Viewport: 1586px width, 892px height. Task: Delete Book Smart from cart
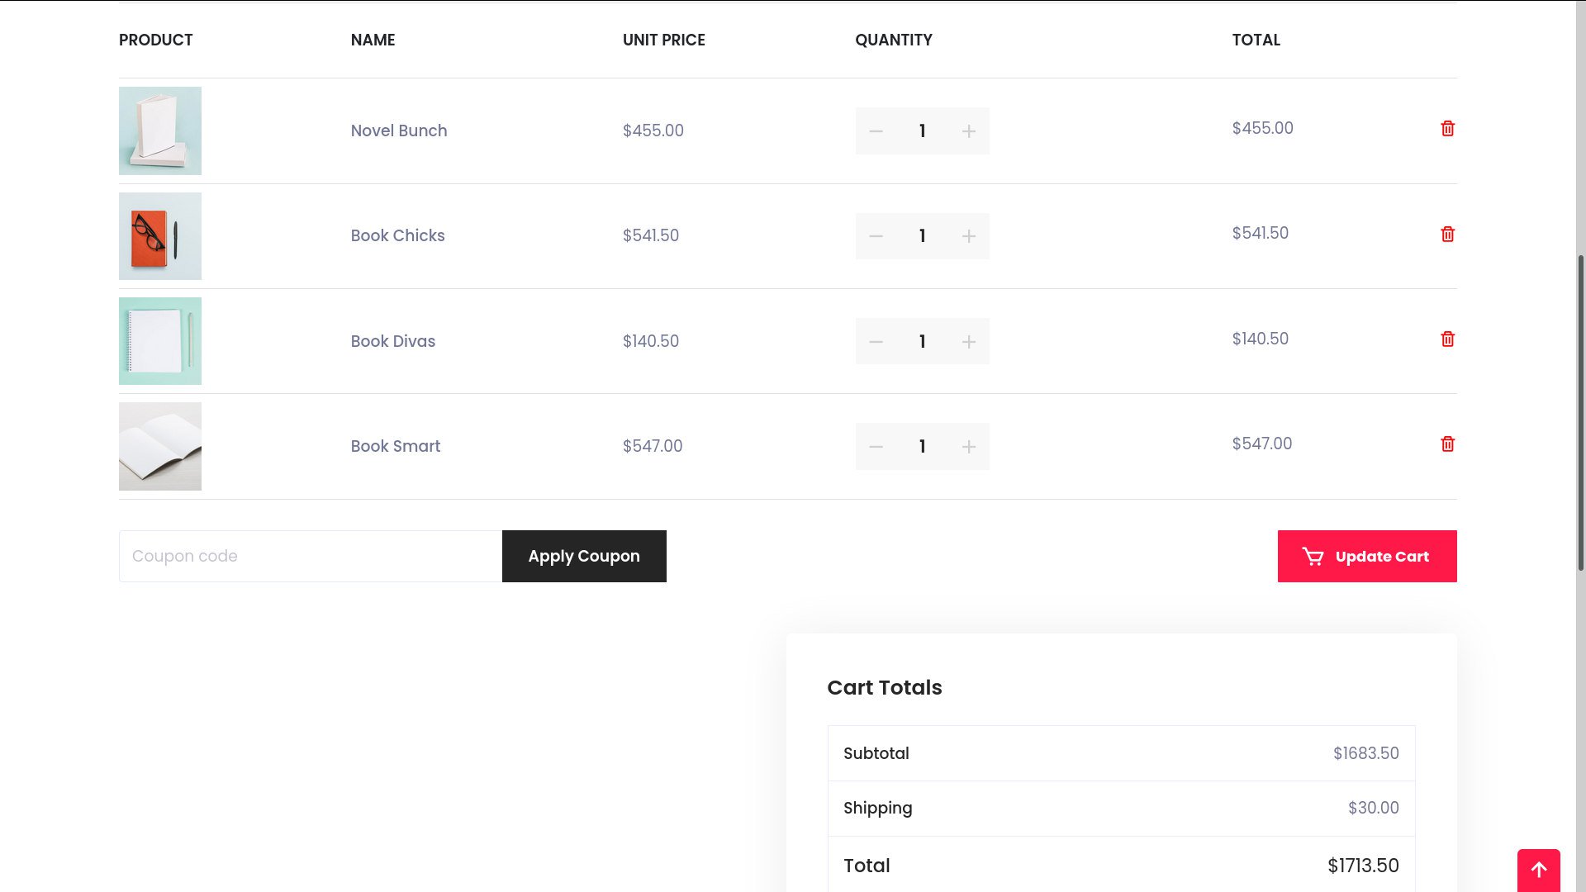(x=1447, y=444)
